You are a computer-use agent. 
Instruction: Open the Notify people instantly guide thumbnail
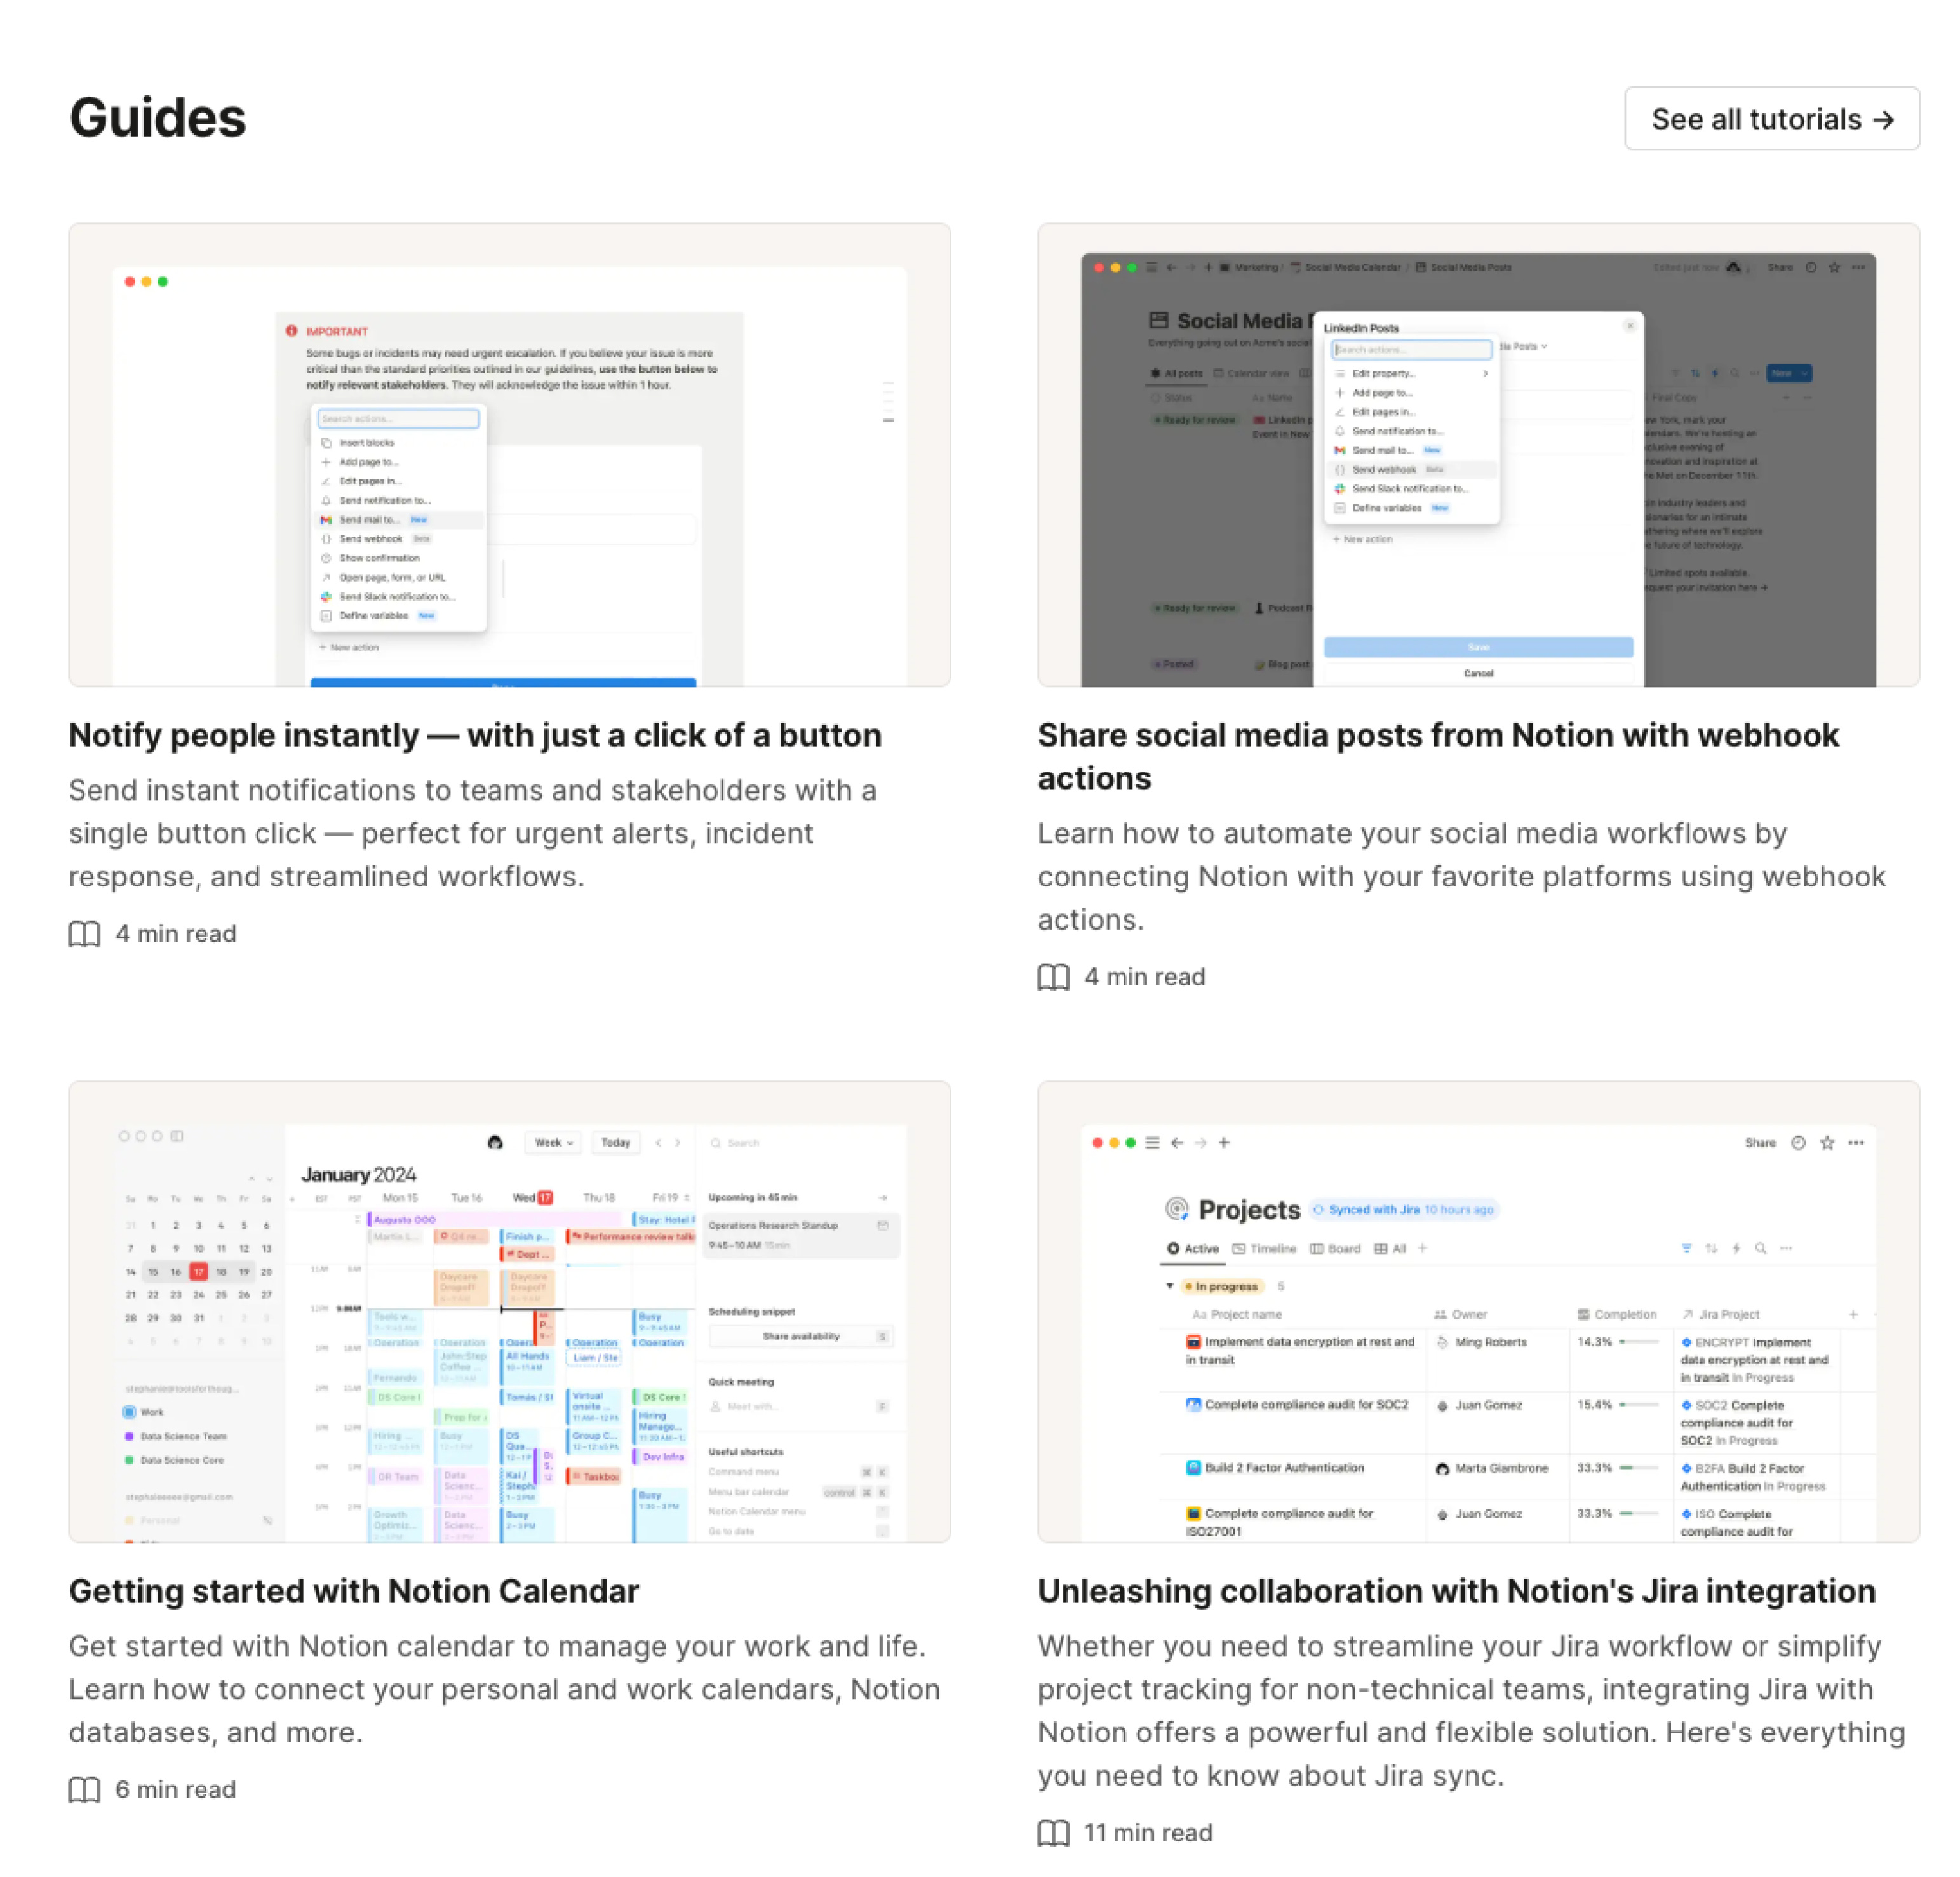coord(509,454)
